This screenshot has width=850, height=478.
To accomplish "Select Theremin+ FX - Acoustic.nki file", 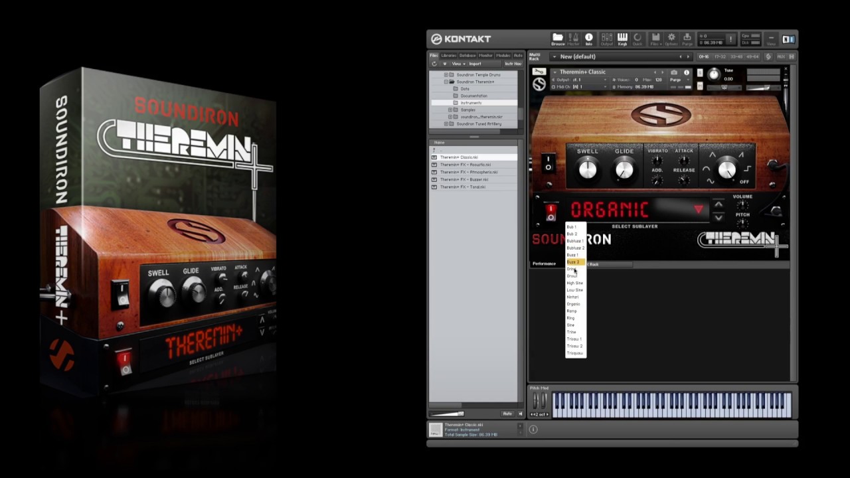I will (x=473, y=165).
